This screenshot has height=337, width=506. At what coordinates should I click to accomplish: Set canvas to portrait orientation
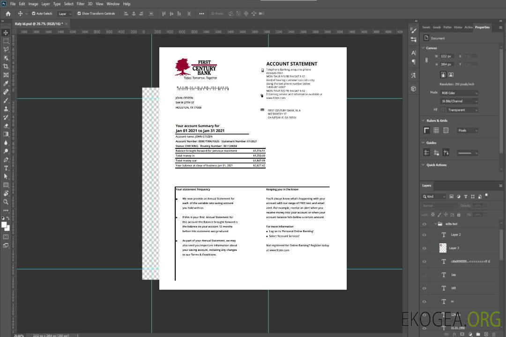tap(443, 75)
